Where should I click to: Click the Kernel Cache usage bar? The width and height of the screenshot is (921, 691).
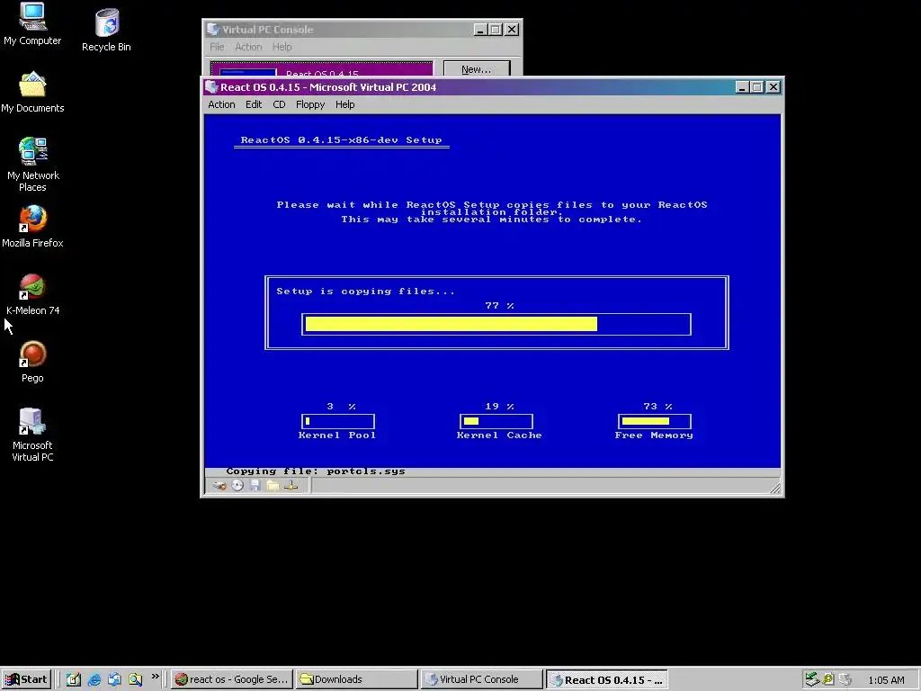coord(496,421)
